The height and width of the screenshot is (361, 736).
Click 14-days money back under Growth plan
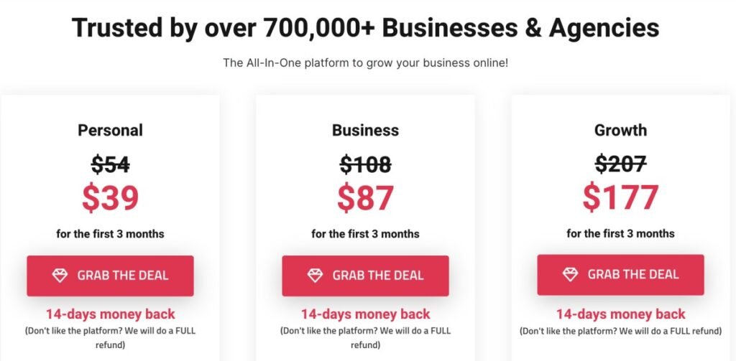620,314
